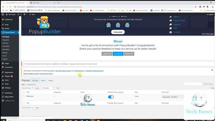
Task: Open Newsletter under Popup Builder
Action: pos(6,49)
